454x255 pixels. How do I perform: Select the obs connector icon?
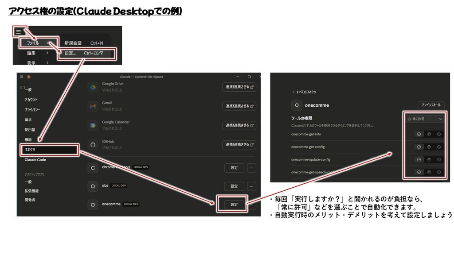point(93,186)
